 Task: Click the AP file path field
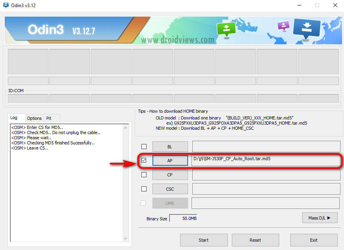point(266,160)
